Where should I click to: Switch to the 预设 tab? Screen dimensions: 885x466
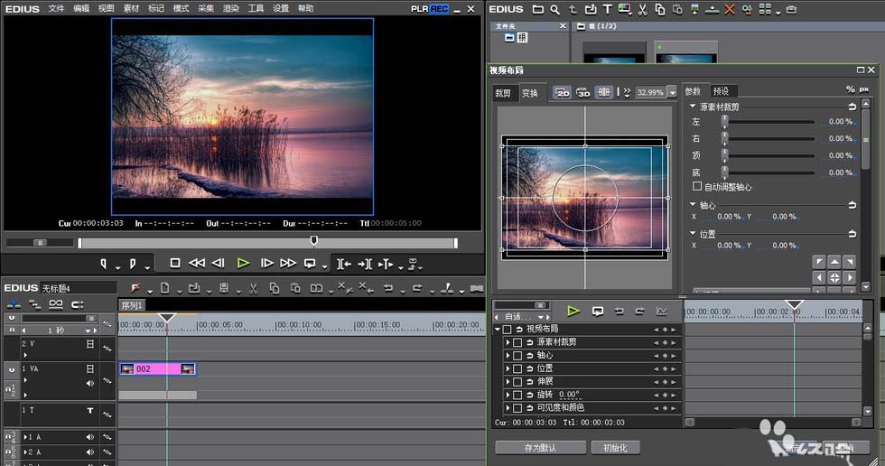pos(721,91)
